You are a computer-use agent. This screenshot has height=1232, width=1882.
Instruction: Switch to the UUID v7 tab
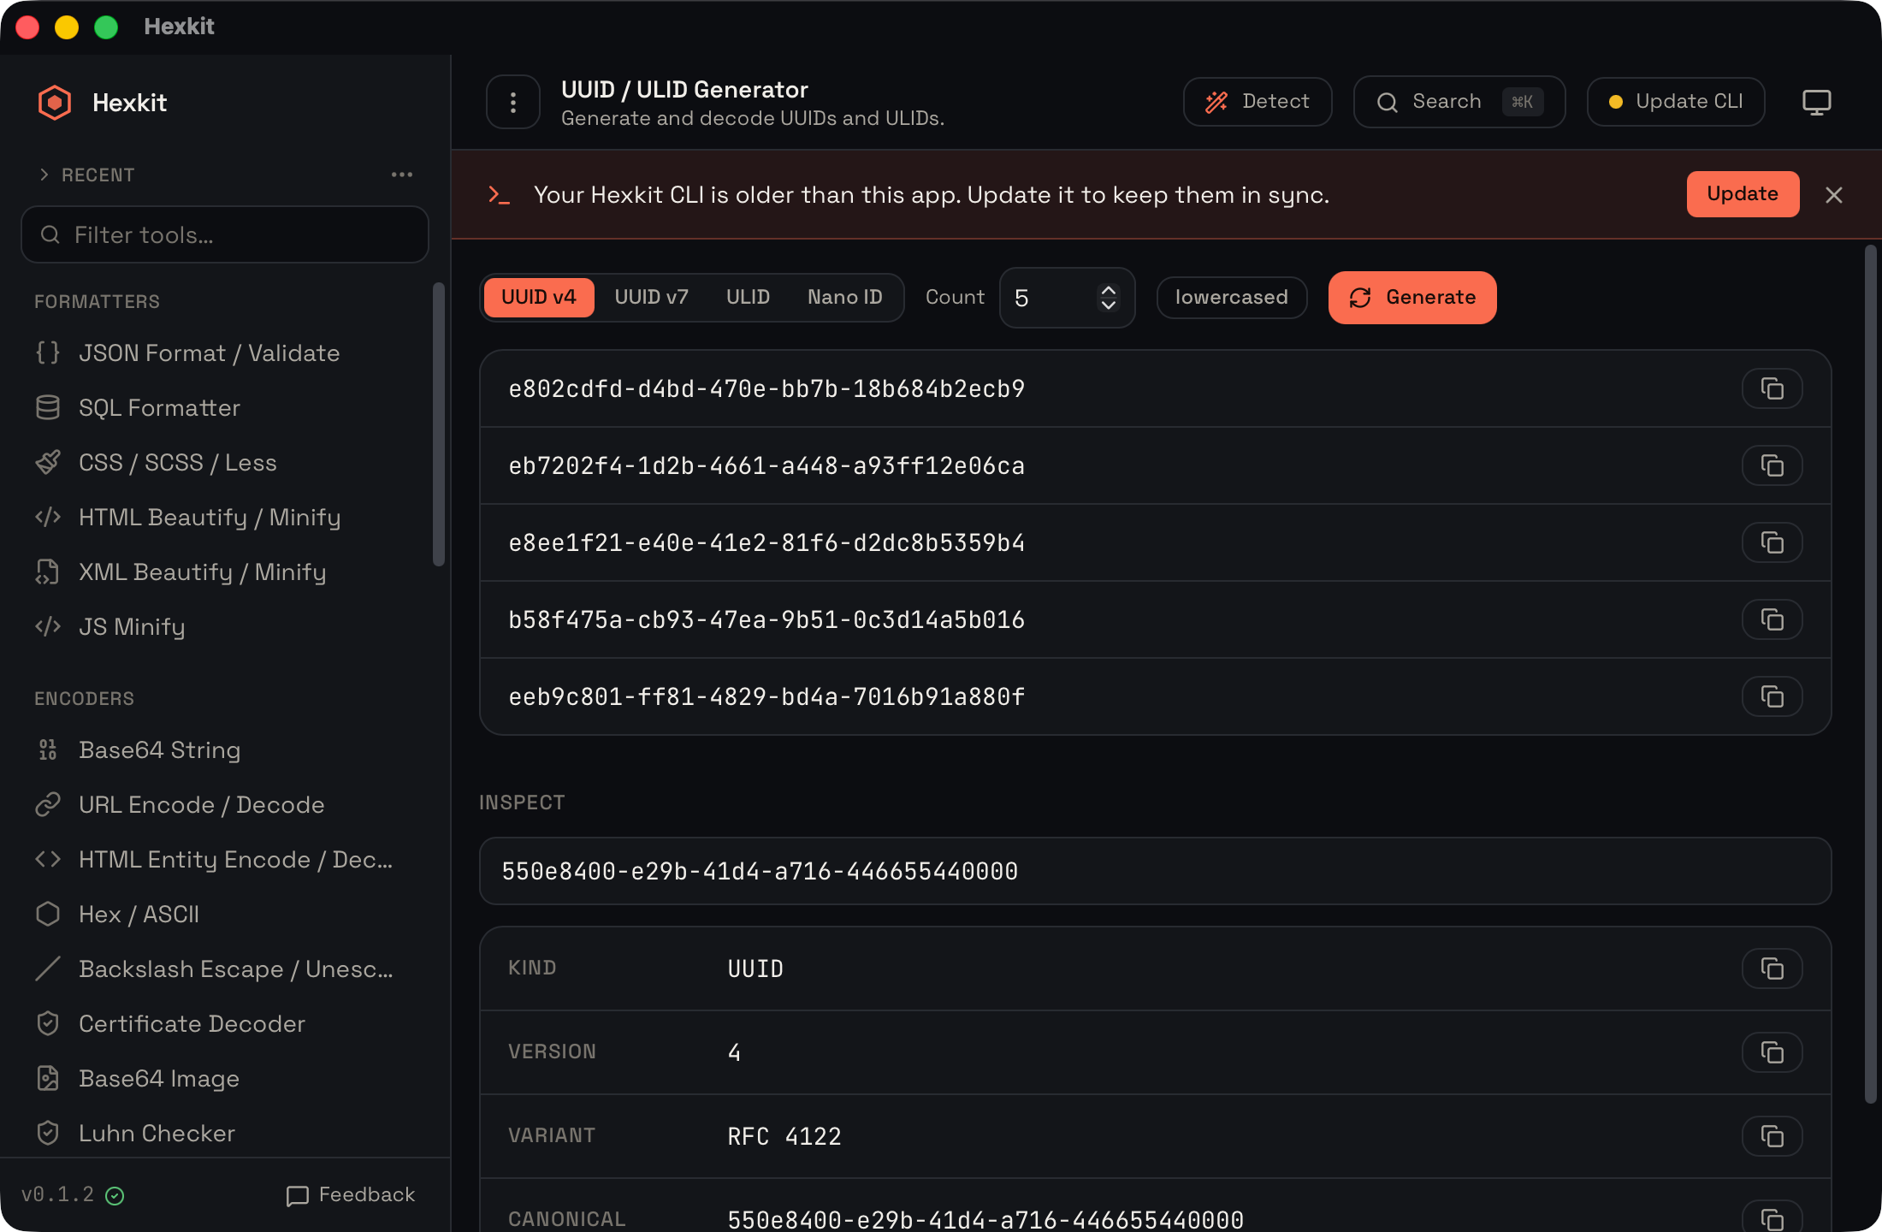[651, 297]
